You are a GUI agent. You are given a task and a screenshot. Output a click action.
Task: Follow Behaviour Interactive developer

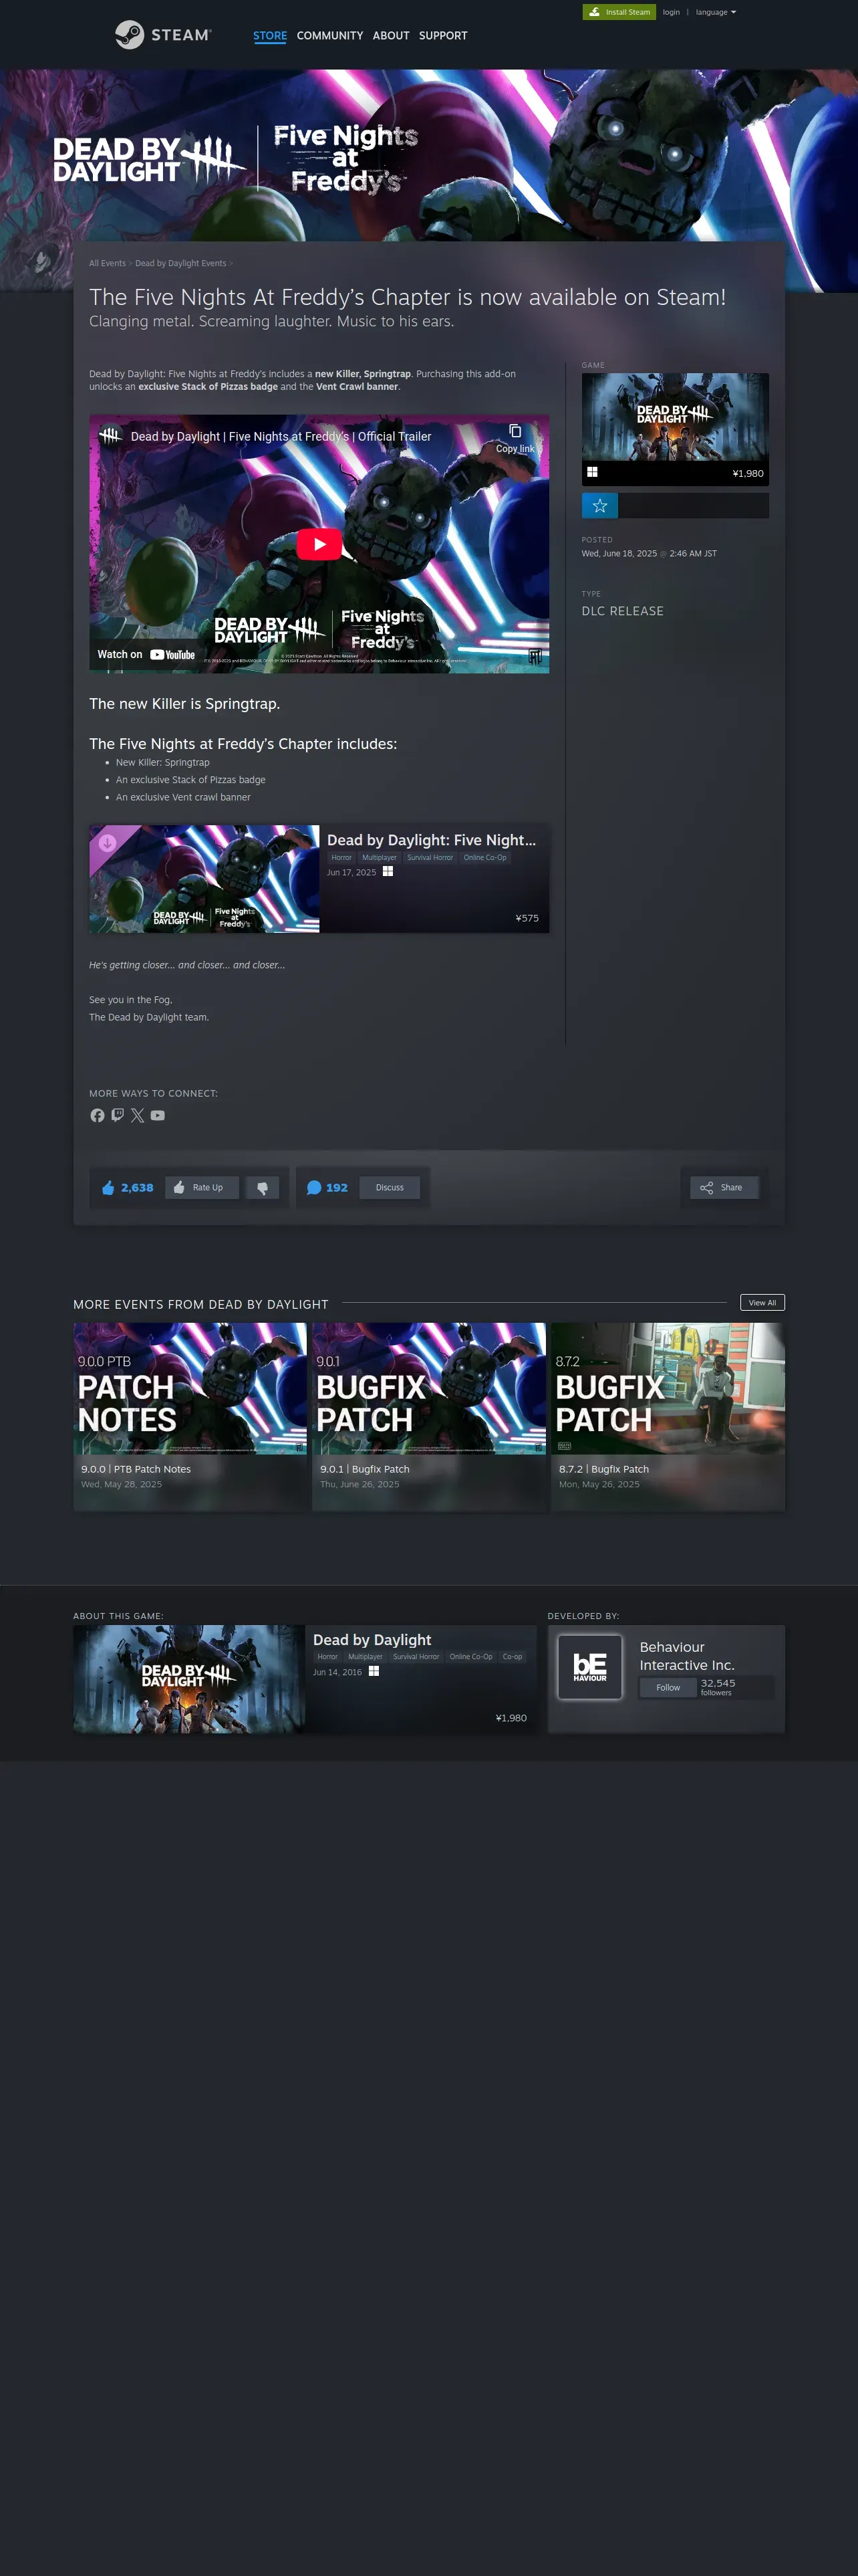click(668, 1688)
